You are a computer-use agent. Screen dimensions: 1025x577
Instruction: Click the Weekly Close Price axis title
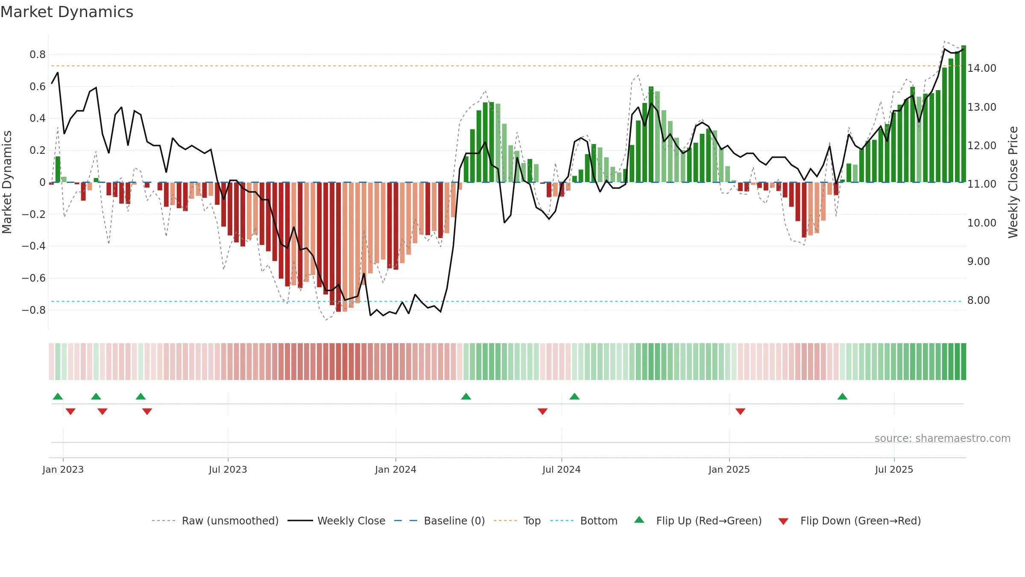tap(1013, 182)
